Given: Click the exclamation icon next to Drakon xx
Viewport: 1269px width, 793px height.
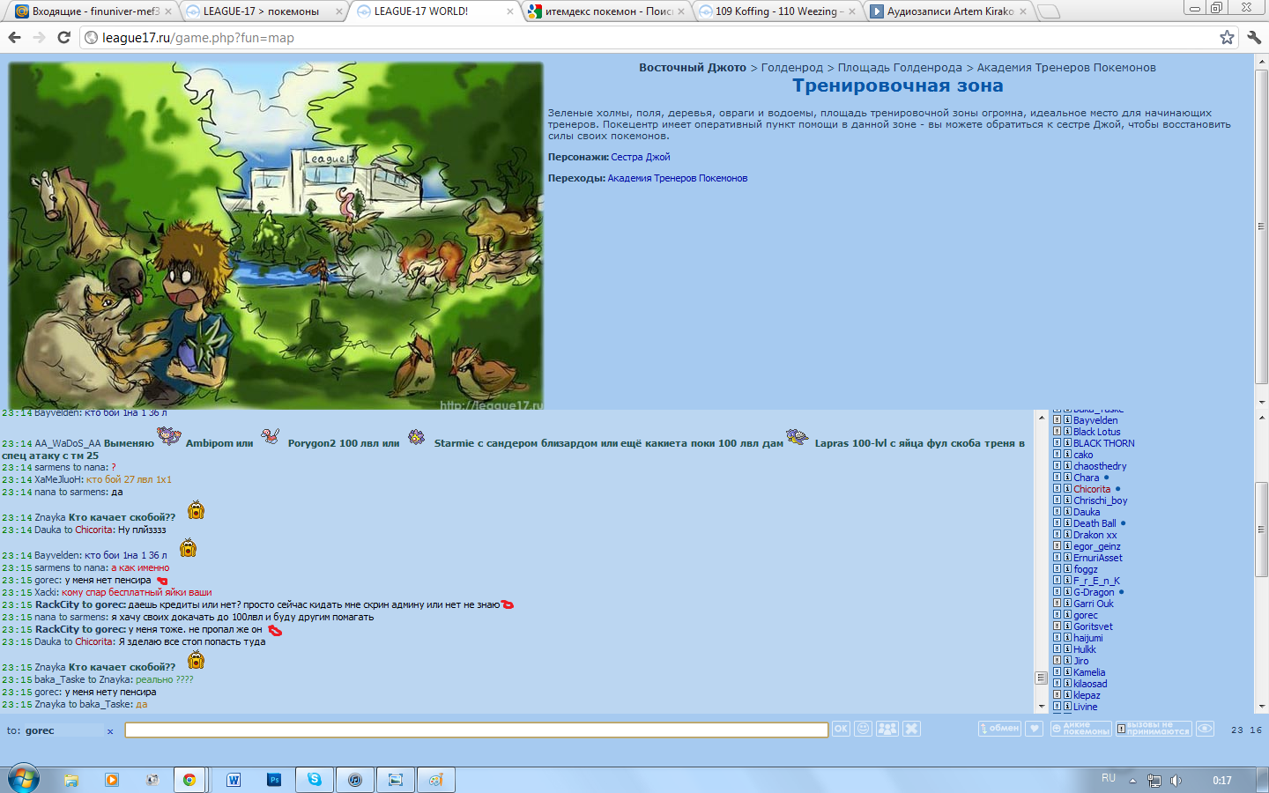Looking at the screenshot, I should pyautogui.click(x=1057, y=535).
